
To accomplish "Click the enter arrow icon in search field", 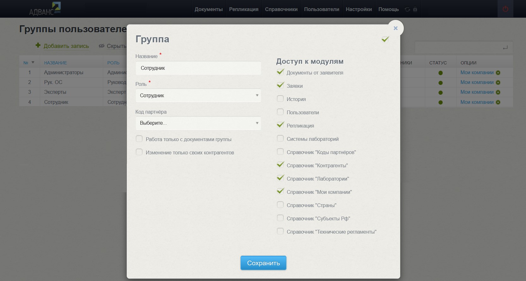I will pos(505,48).
